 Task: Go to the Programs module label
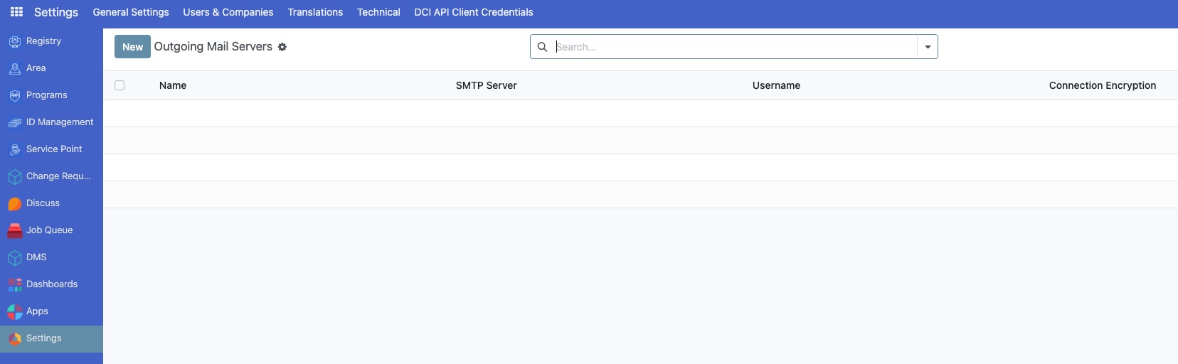47,95
